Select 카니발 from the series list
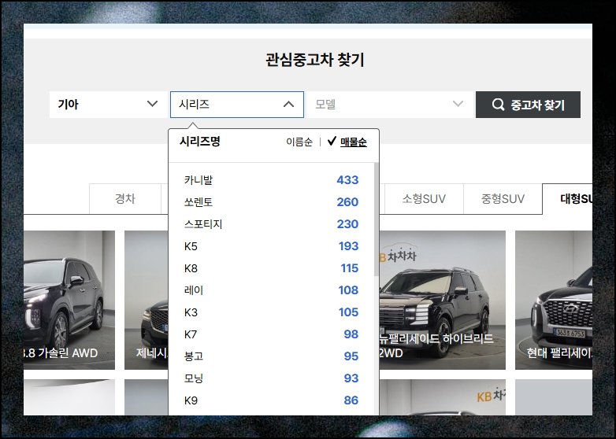Image resolution: width=616 pixels, height=439 pixels. coord(271,180)
